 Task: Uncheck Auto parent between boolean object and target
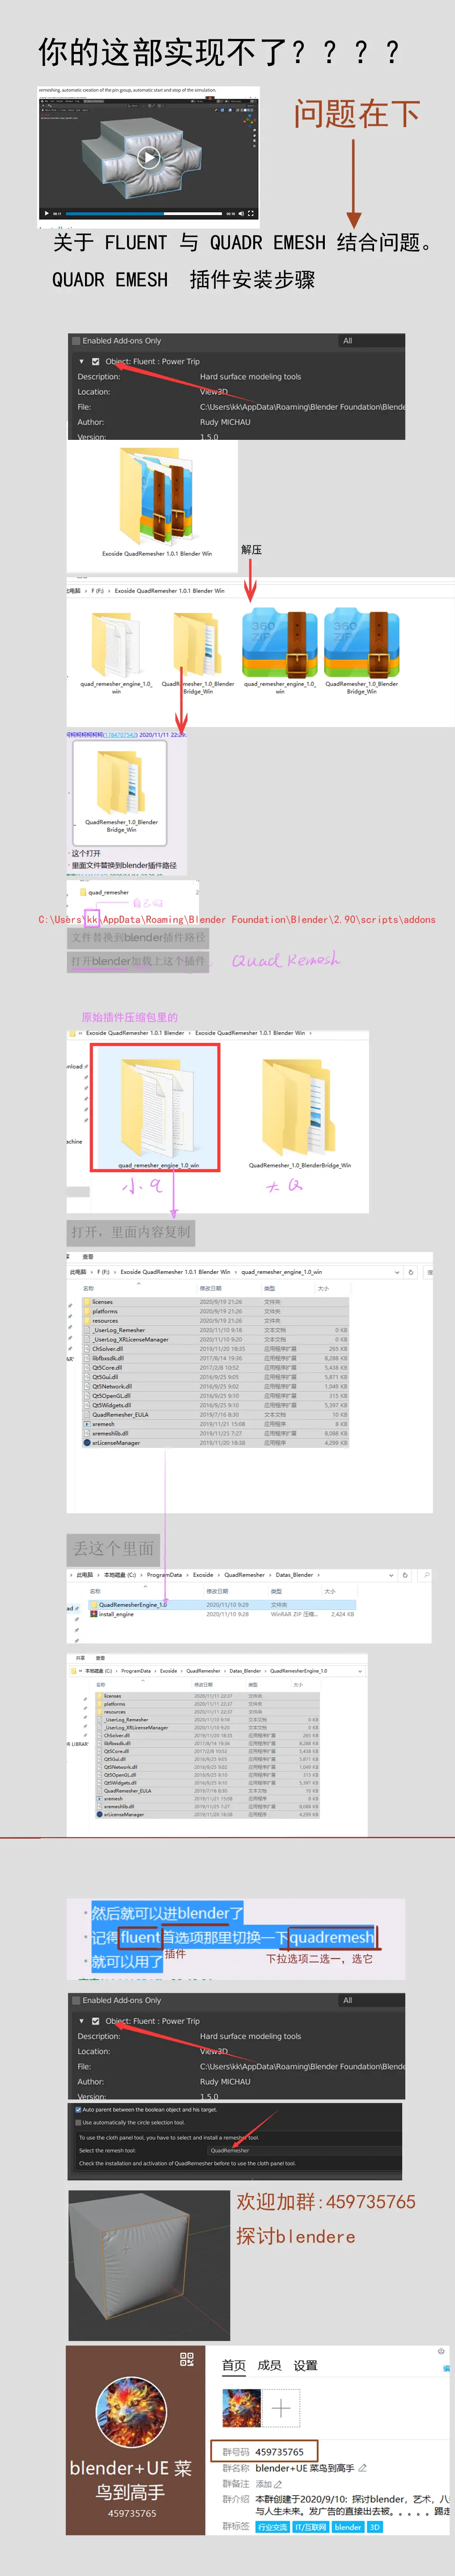click(78, 2110)
